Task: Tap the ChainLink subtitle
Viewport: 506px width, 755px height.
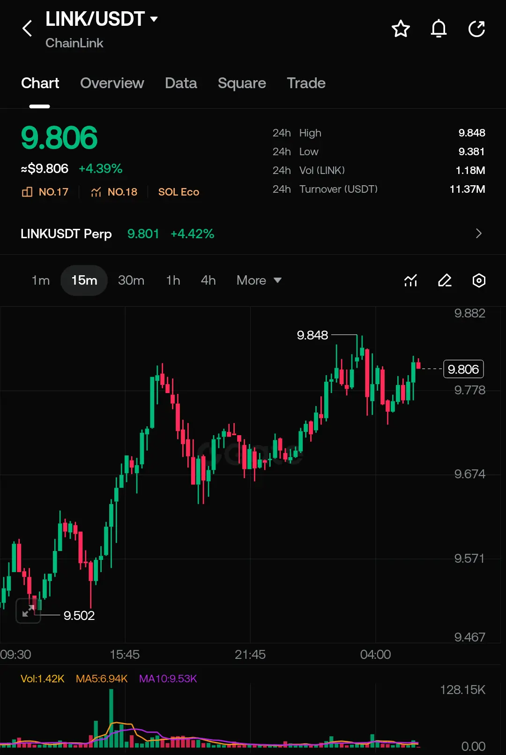Action: 74,43
